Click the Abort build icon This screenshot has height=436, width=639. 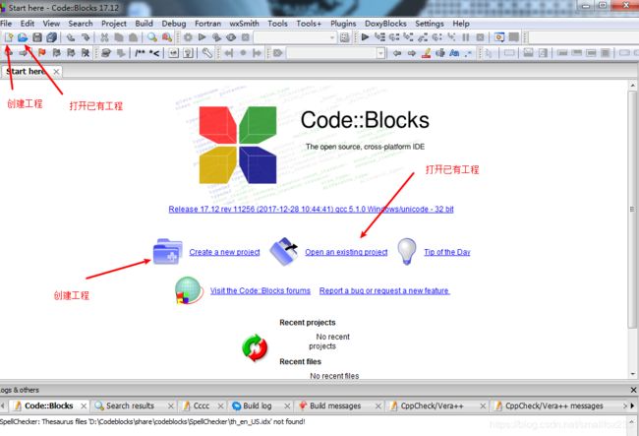[x=246, y=37]
